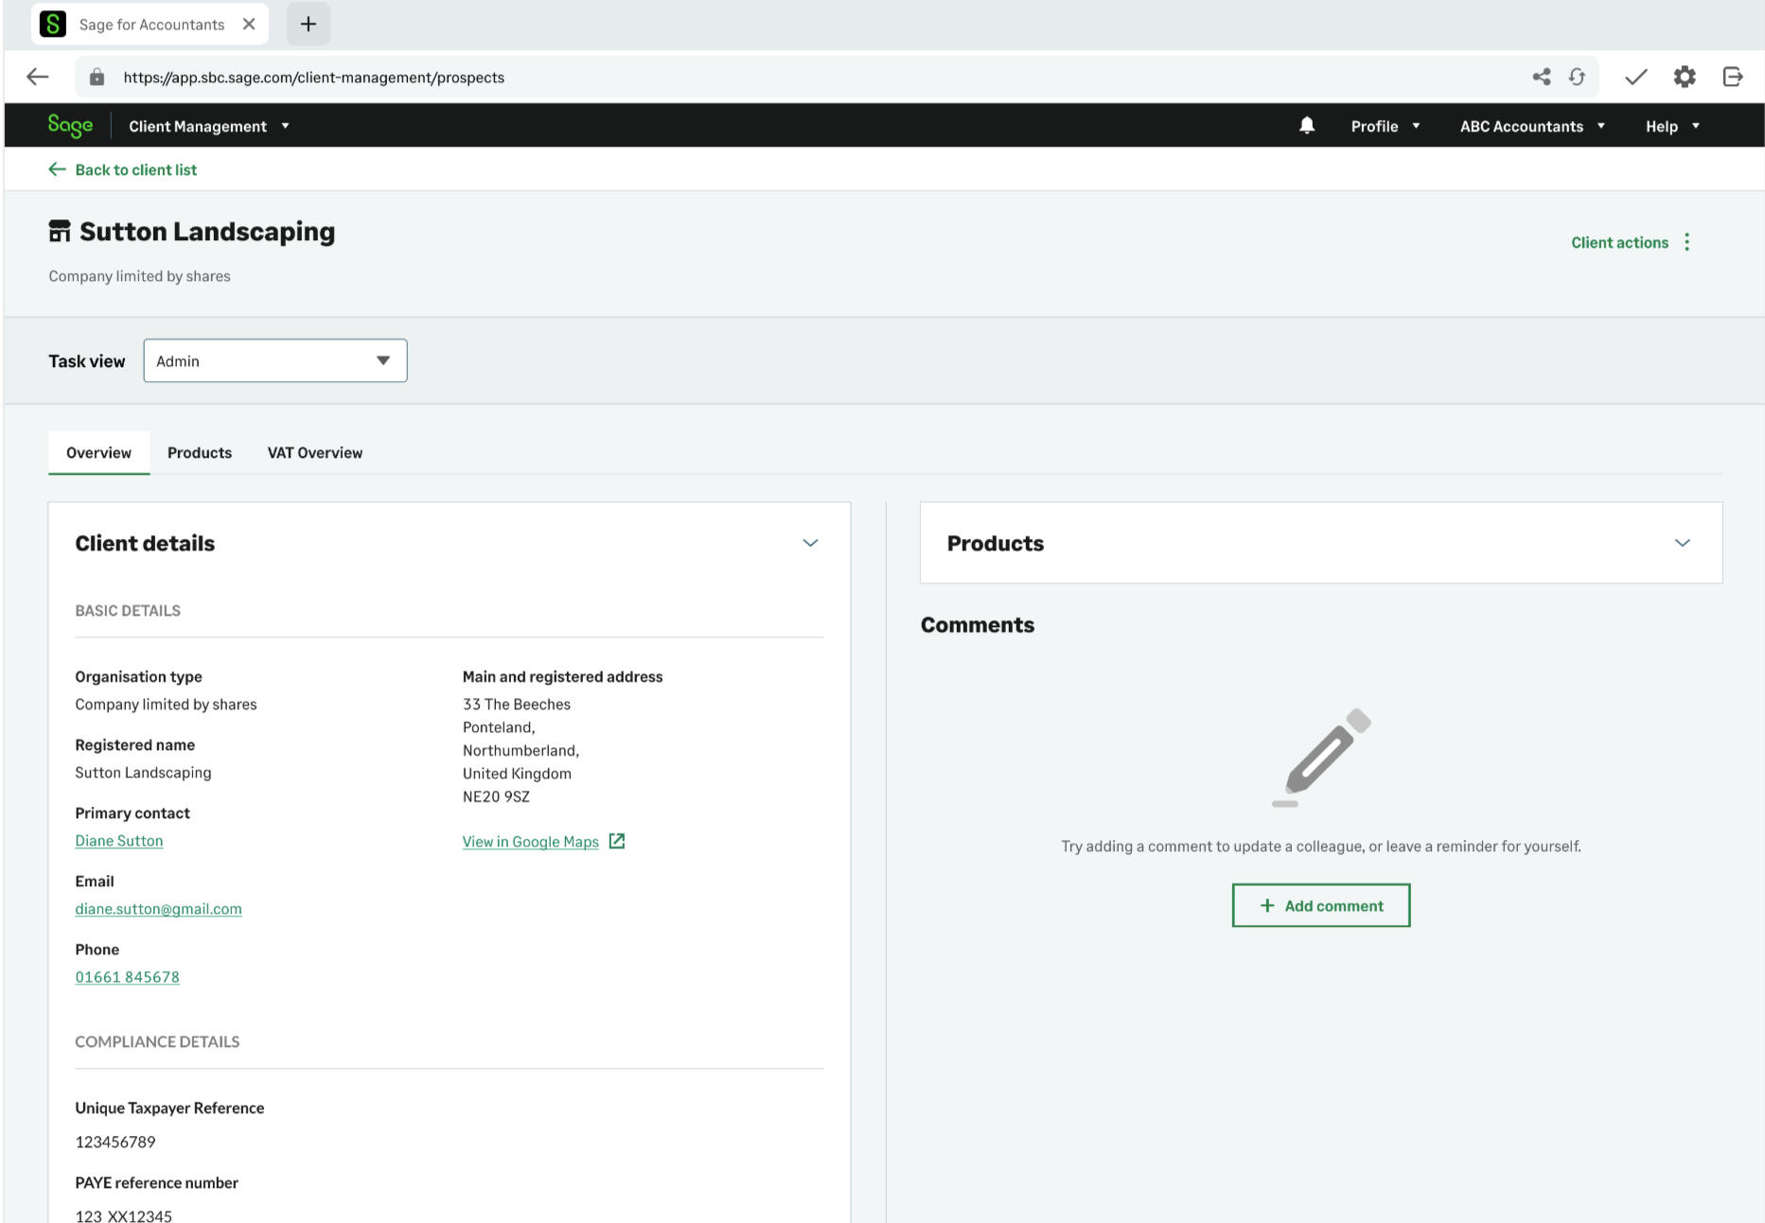
Task: Click the refresh icon in address bar
Action: 1577,78
